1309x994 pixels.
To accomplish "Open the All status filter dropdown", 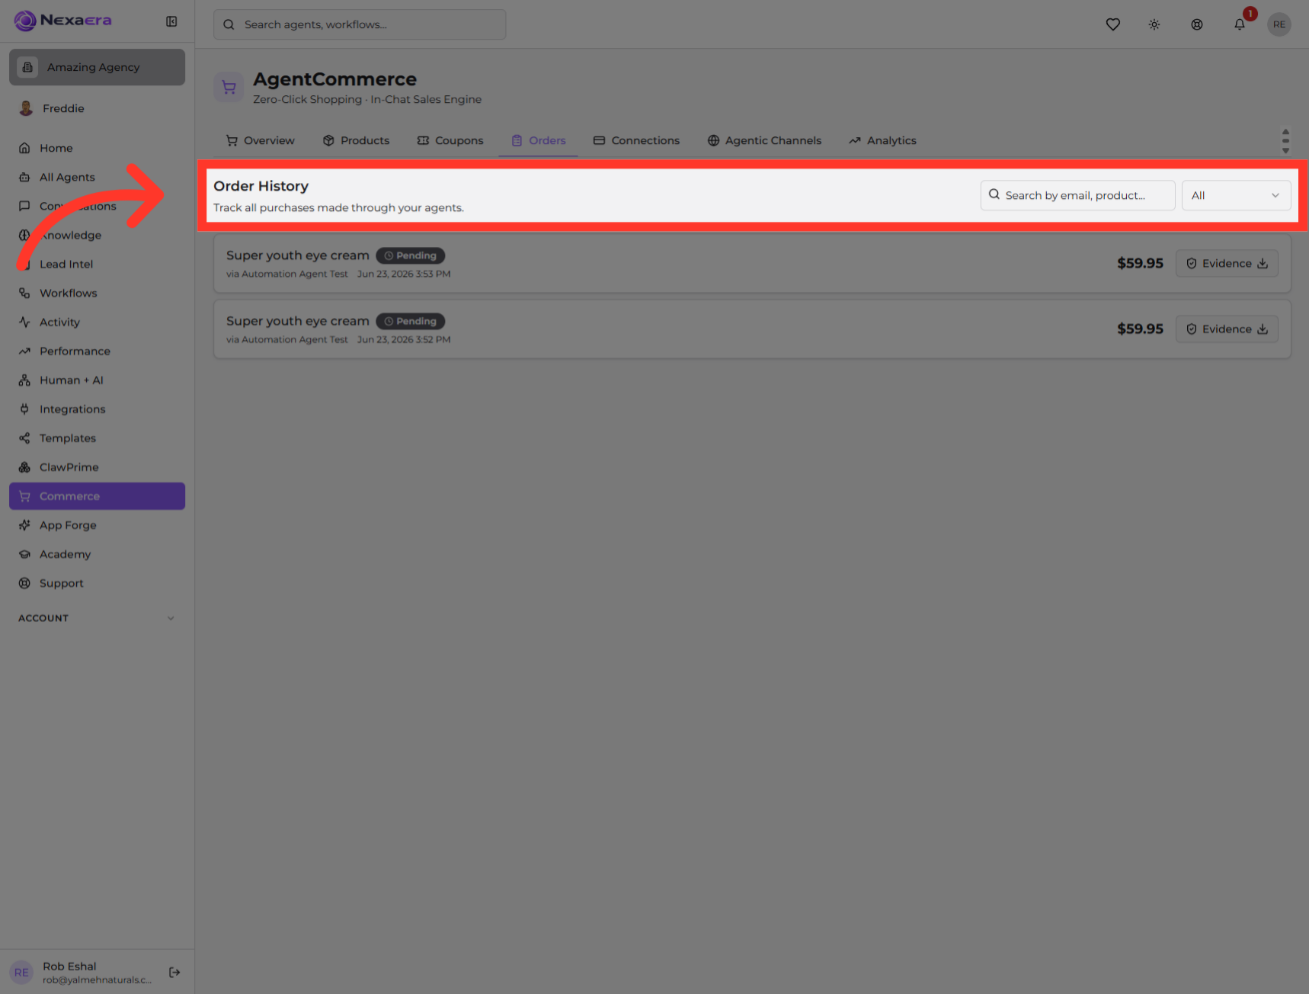I will coord(1236,195).
